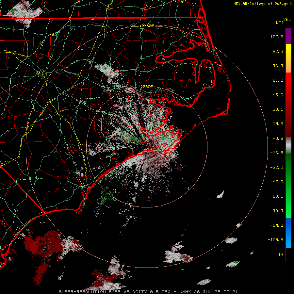The height and width of the screenshot is (294, 294).
Task: Click the TH legend label
Action: [281, 254]
